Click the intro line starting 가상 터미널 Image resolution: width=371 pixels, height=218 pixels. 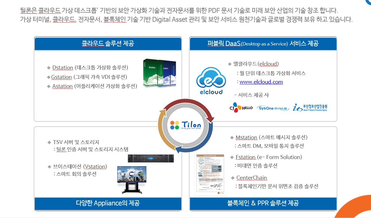[x=186, y=20]
